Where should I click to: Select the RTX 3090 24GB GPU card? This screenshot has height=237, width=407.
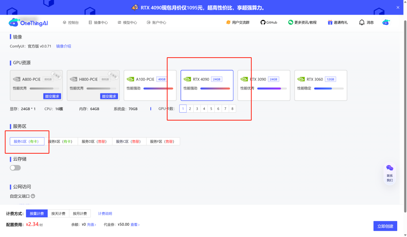pyautogui.click(x=264, y=86)
